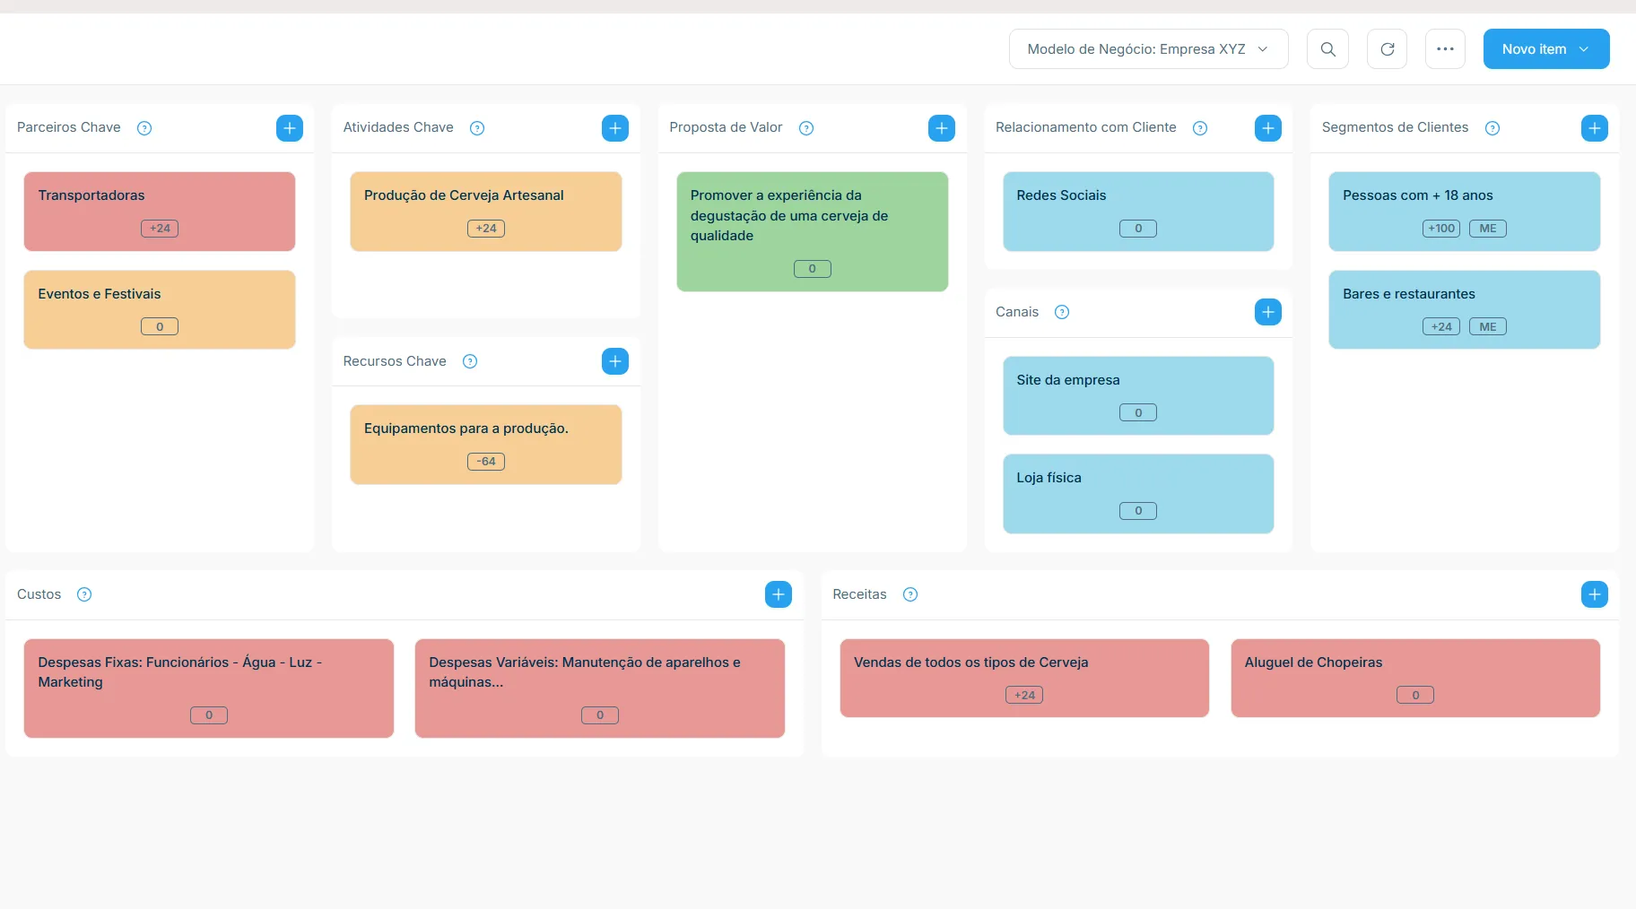
Task: Expand the Novo item dropdown button
Action: point(1546,49)
